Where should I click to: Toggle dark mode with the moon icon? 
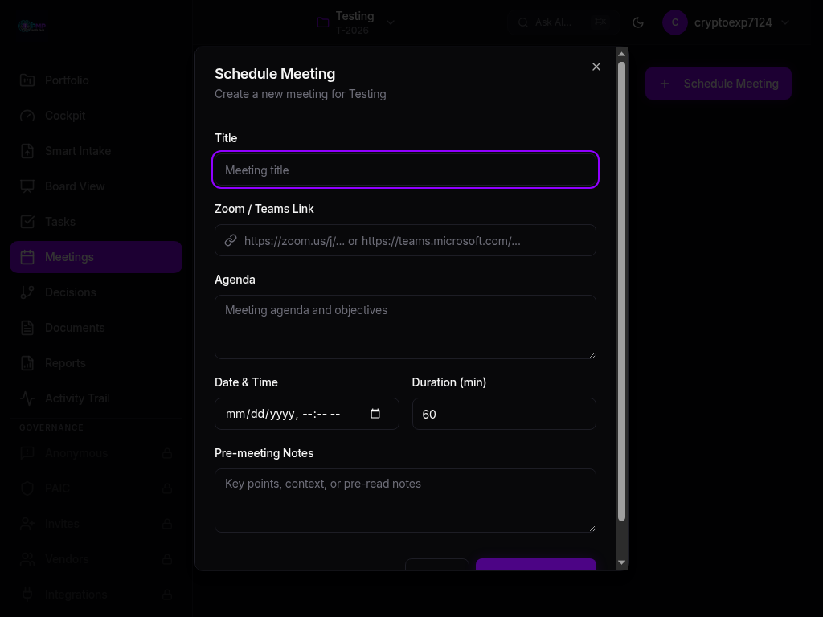coord(638,22)
